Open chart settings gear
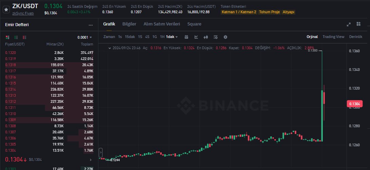 click(225, 37)
